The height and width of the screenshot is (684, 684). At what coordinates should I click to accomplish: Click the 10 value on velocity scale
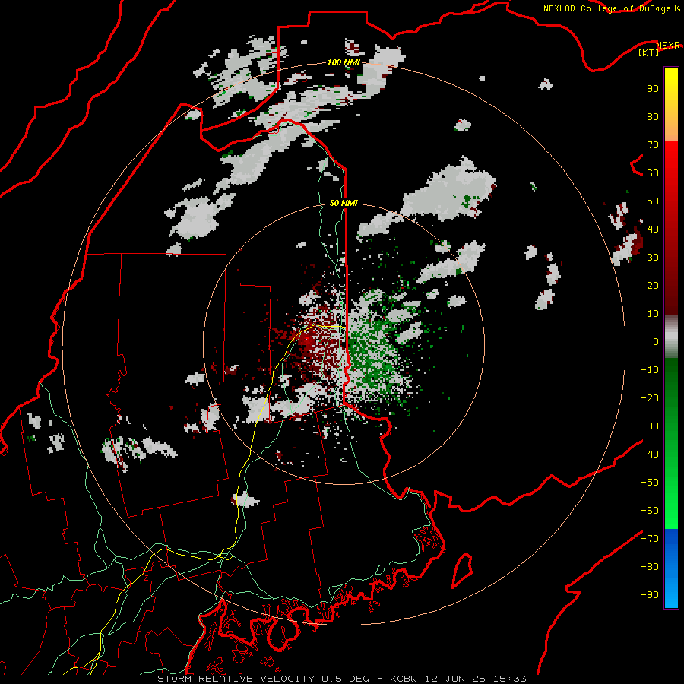(x=653, y=314)
